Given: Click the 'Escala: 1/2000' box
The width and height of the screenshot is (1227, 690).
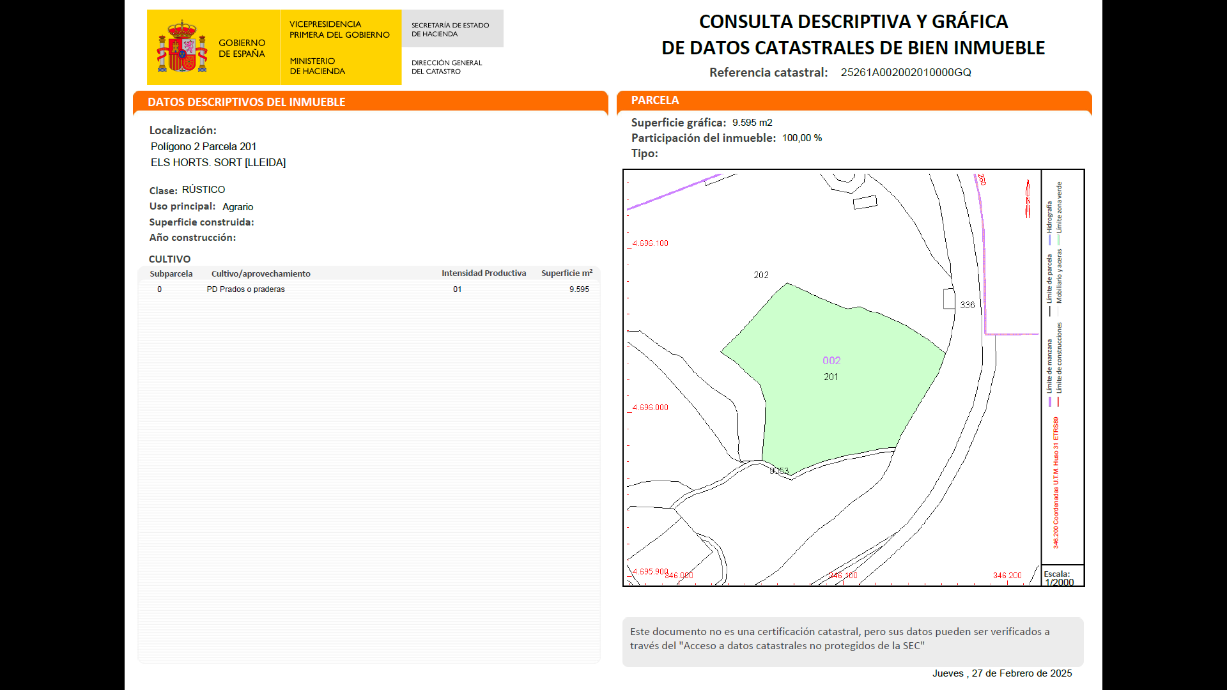Looking at the screenshot, I should tap(1061, 577).
